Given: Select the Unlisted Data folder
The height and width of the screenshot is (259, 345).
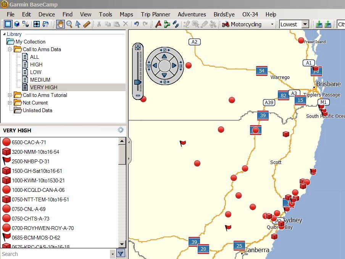Looking at the screenshot, I should point(37,110).
